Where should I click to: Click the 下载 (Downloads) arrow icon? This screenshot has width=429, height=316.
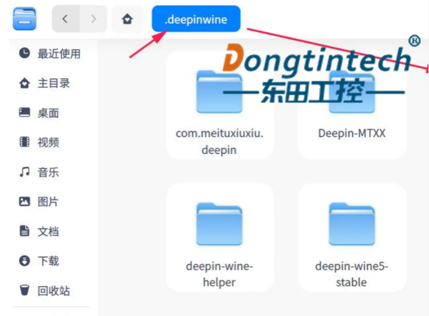tap(25, 260)
